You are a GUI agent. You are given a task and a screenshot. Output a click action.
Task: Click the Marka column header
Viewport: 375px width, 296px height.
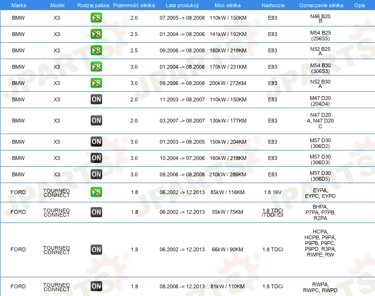[19, 5]
